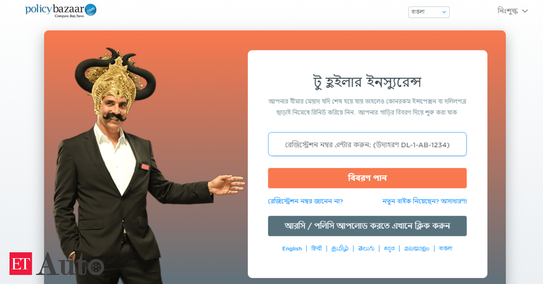Switch to മലയാളം language

(417, 249)
